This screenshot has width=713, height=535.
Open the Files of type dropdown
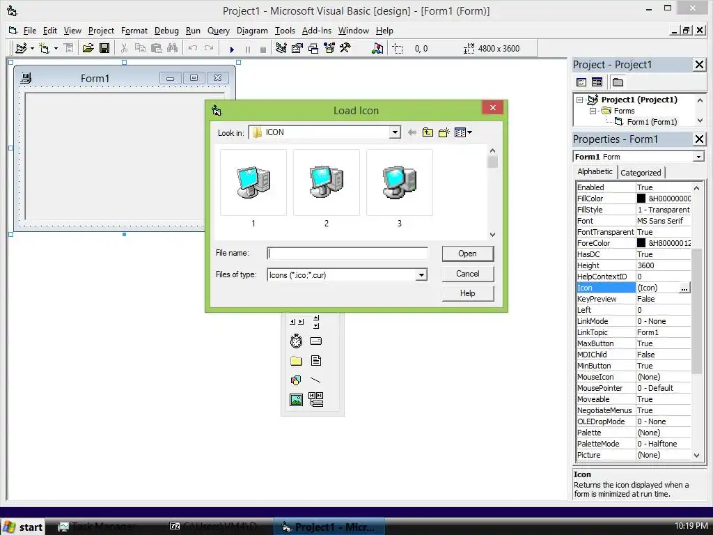(421, 274)
